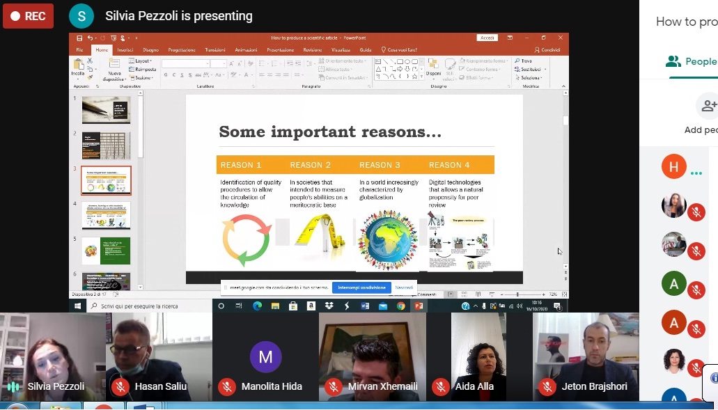Click the Nuova diapositiva icon
Screen dimensions: 718x410
114,68
